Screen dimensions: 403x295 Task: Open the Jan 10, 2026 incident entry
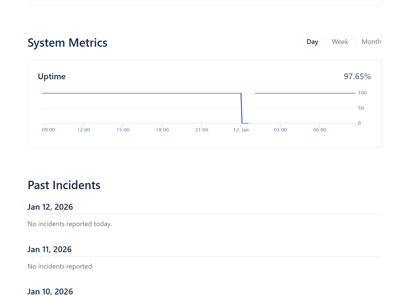tap(50, 291)
